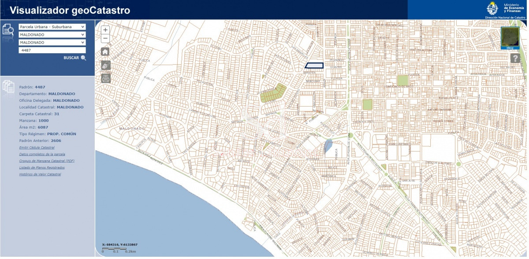
Task: Open Datos completos de la parcela
Action: coord(42,154)
